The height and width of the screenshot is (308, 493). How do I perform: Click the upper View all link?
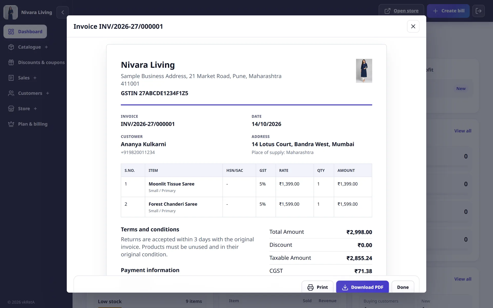point(463,131)
